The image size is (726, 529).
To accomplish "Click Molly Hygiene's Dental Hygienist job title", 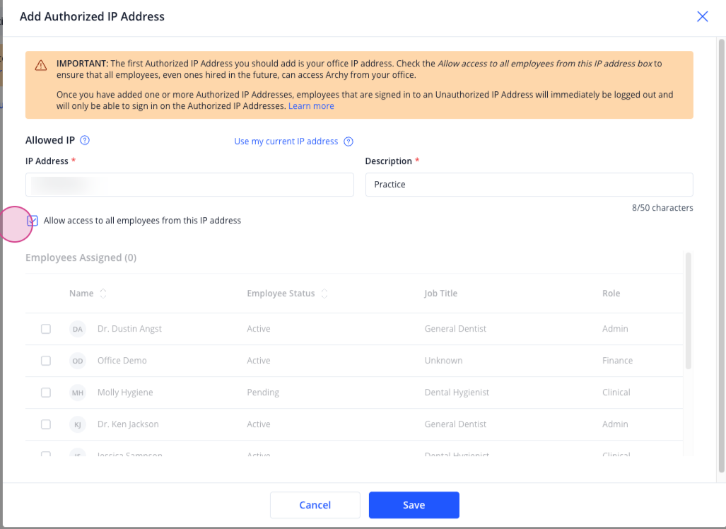I will click(x=457, y=393).
